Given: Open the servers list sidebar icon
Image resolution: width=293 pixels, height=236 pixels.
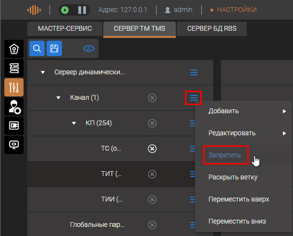Looking at the screenshot, I should [14, 68].
